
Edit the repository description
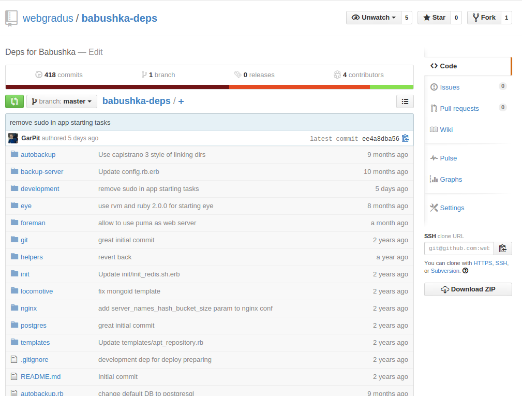tap(96, 52)
